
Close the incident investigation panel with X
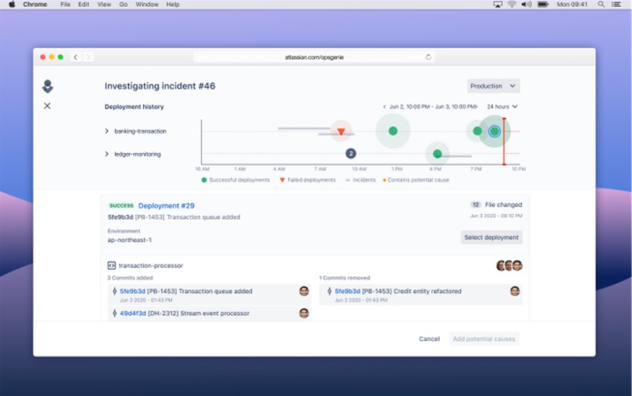tap(47, 106)
